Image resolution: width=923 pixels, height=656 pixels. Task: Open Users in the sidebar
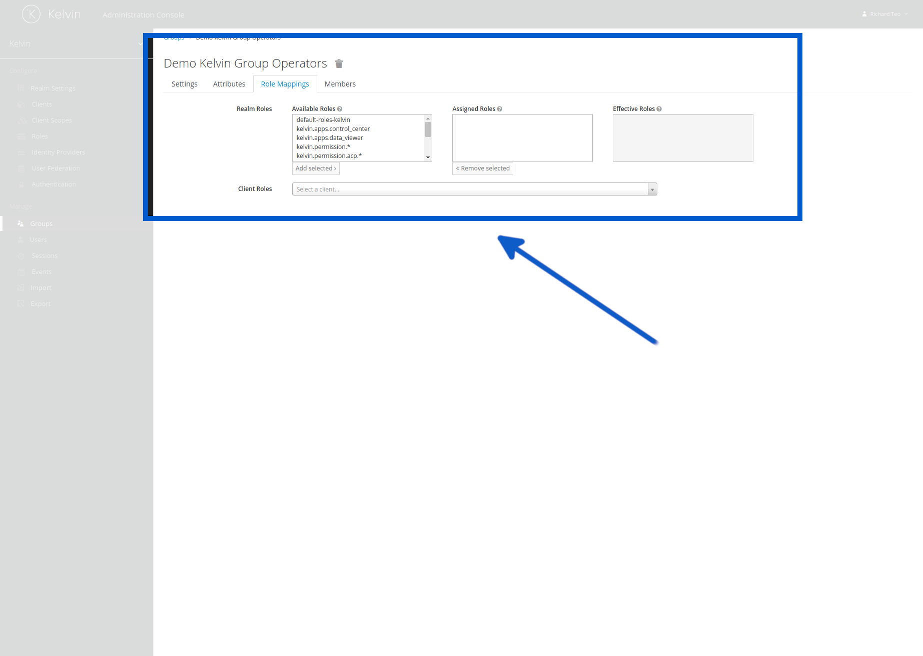38,239
